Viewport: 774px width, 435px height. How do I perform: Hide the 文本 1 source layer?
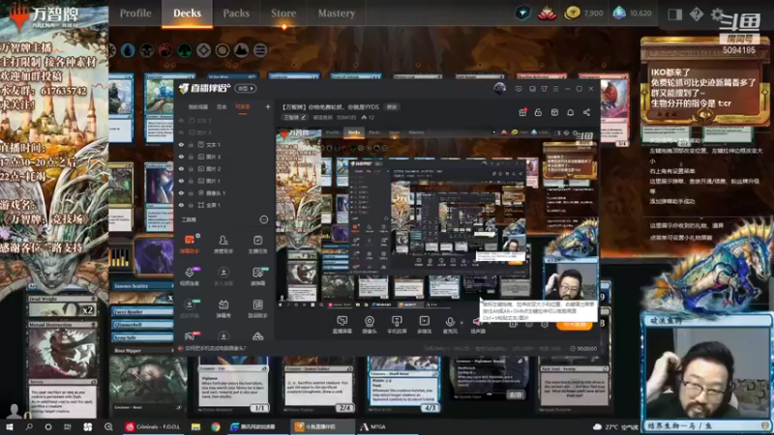(x=181, y=145)
